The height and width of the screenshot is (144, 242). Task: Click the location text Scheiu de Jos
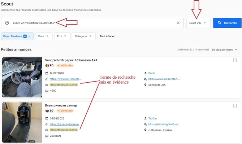pyautogui.click(x=157, y=85)
